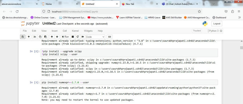Image resolution: width=243 pixels, height=104 pixels.
Task: Open the Dashboard bookmark
Action: pos(219,17)
